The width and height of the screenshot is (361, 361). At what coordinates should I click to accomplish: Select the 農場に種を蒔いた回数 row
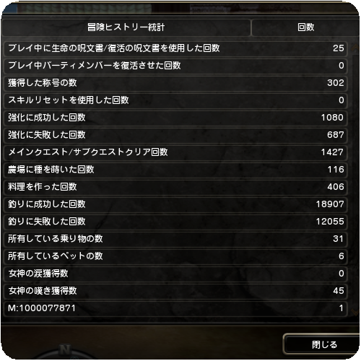point(175,170)
